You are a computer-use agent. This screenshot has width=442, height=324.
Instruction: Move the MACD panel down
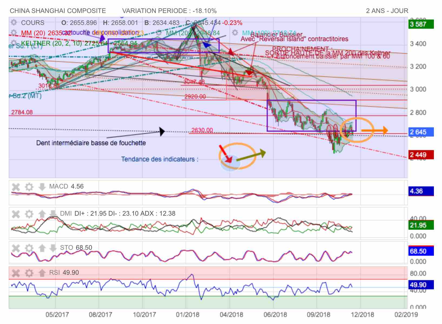click(x=42, y=187)
